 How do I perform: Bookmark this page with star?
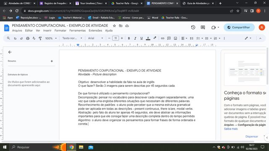[x=238, y=11]
